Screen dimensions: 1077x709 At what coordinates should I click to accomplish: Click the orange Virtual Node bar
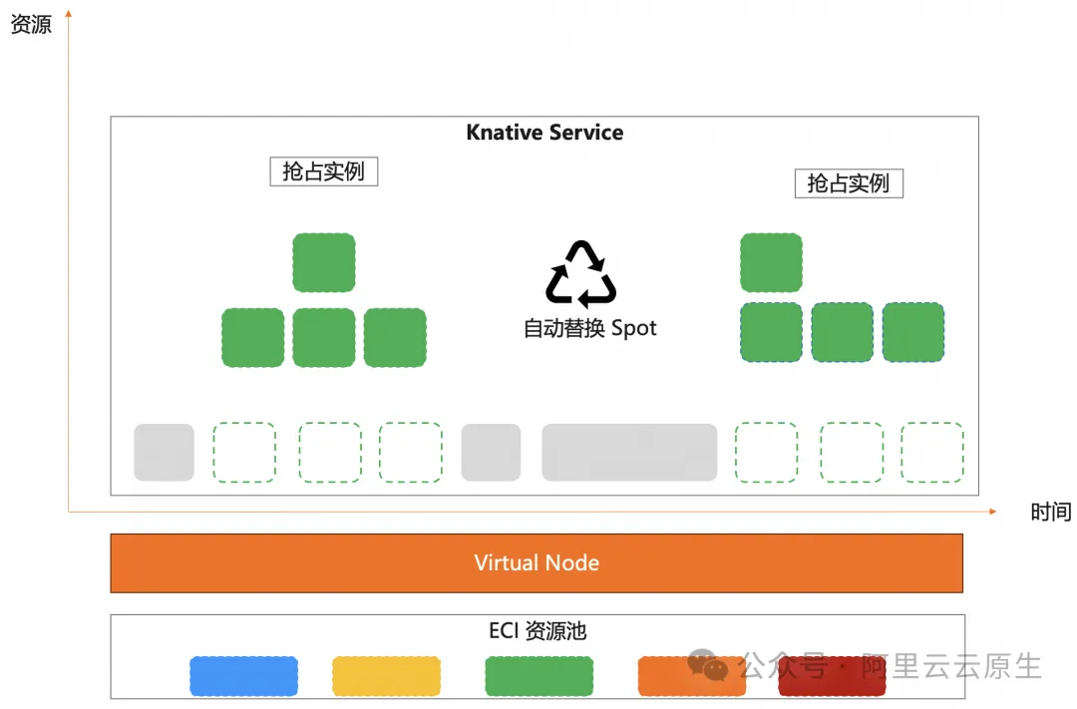[537, 562]
